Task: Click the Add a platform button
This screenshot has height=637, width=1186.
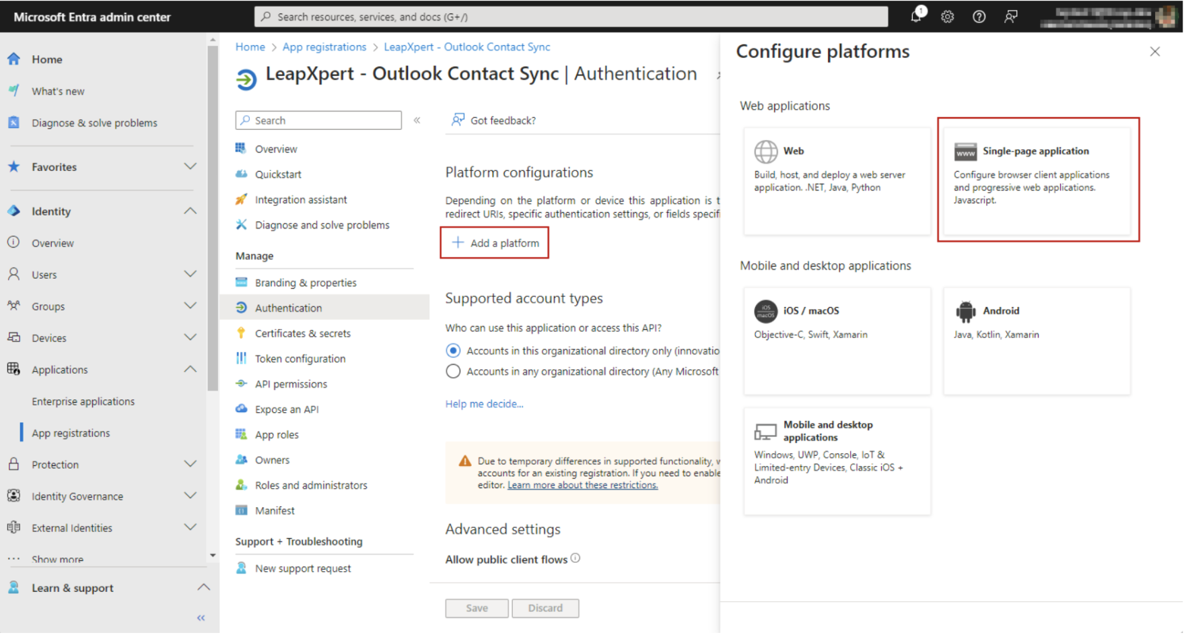Action: [495, 243]
